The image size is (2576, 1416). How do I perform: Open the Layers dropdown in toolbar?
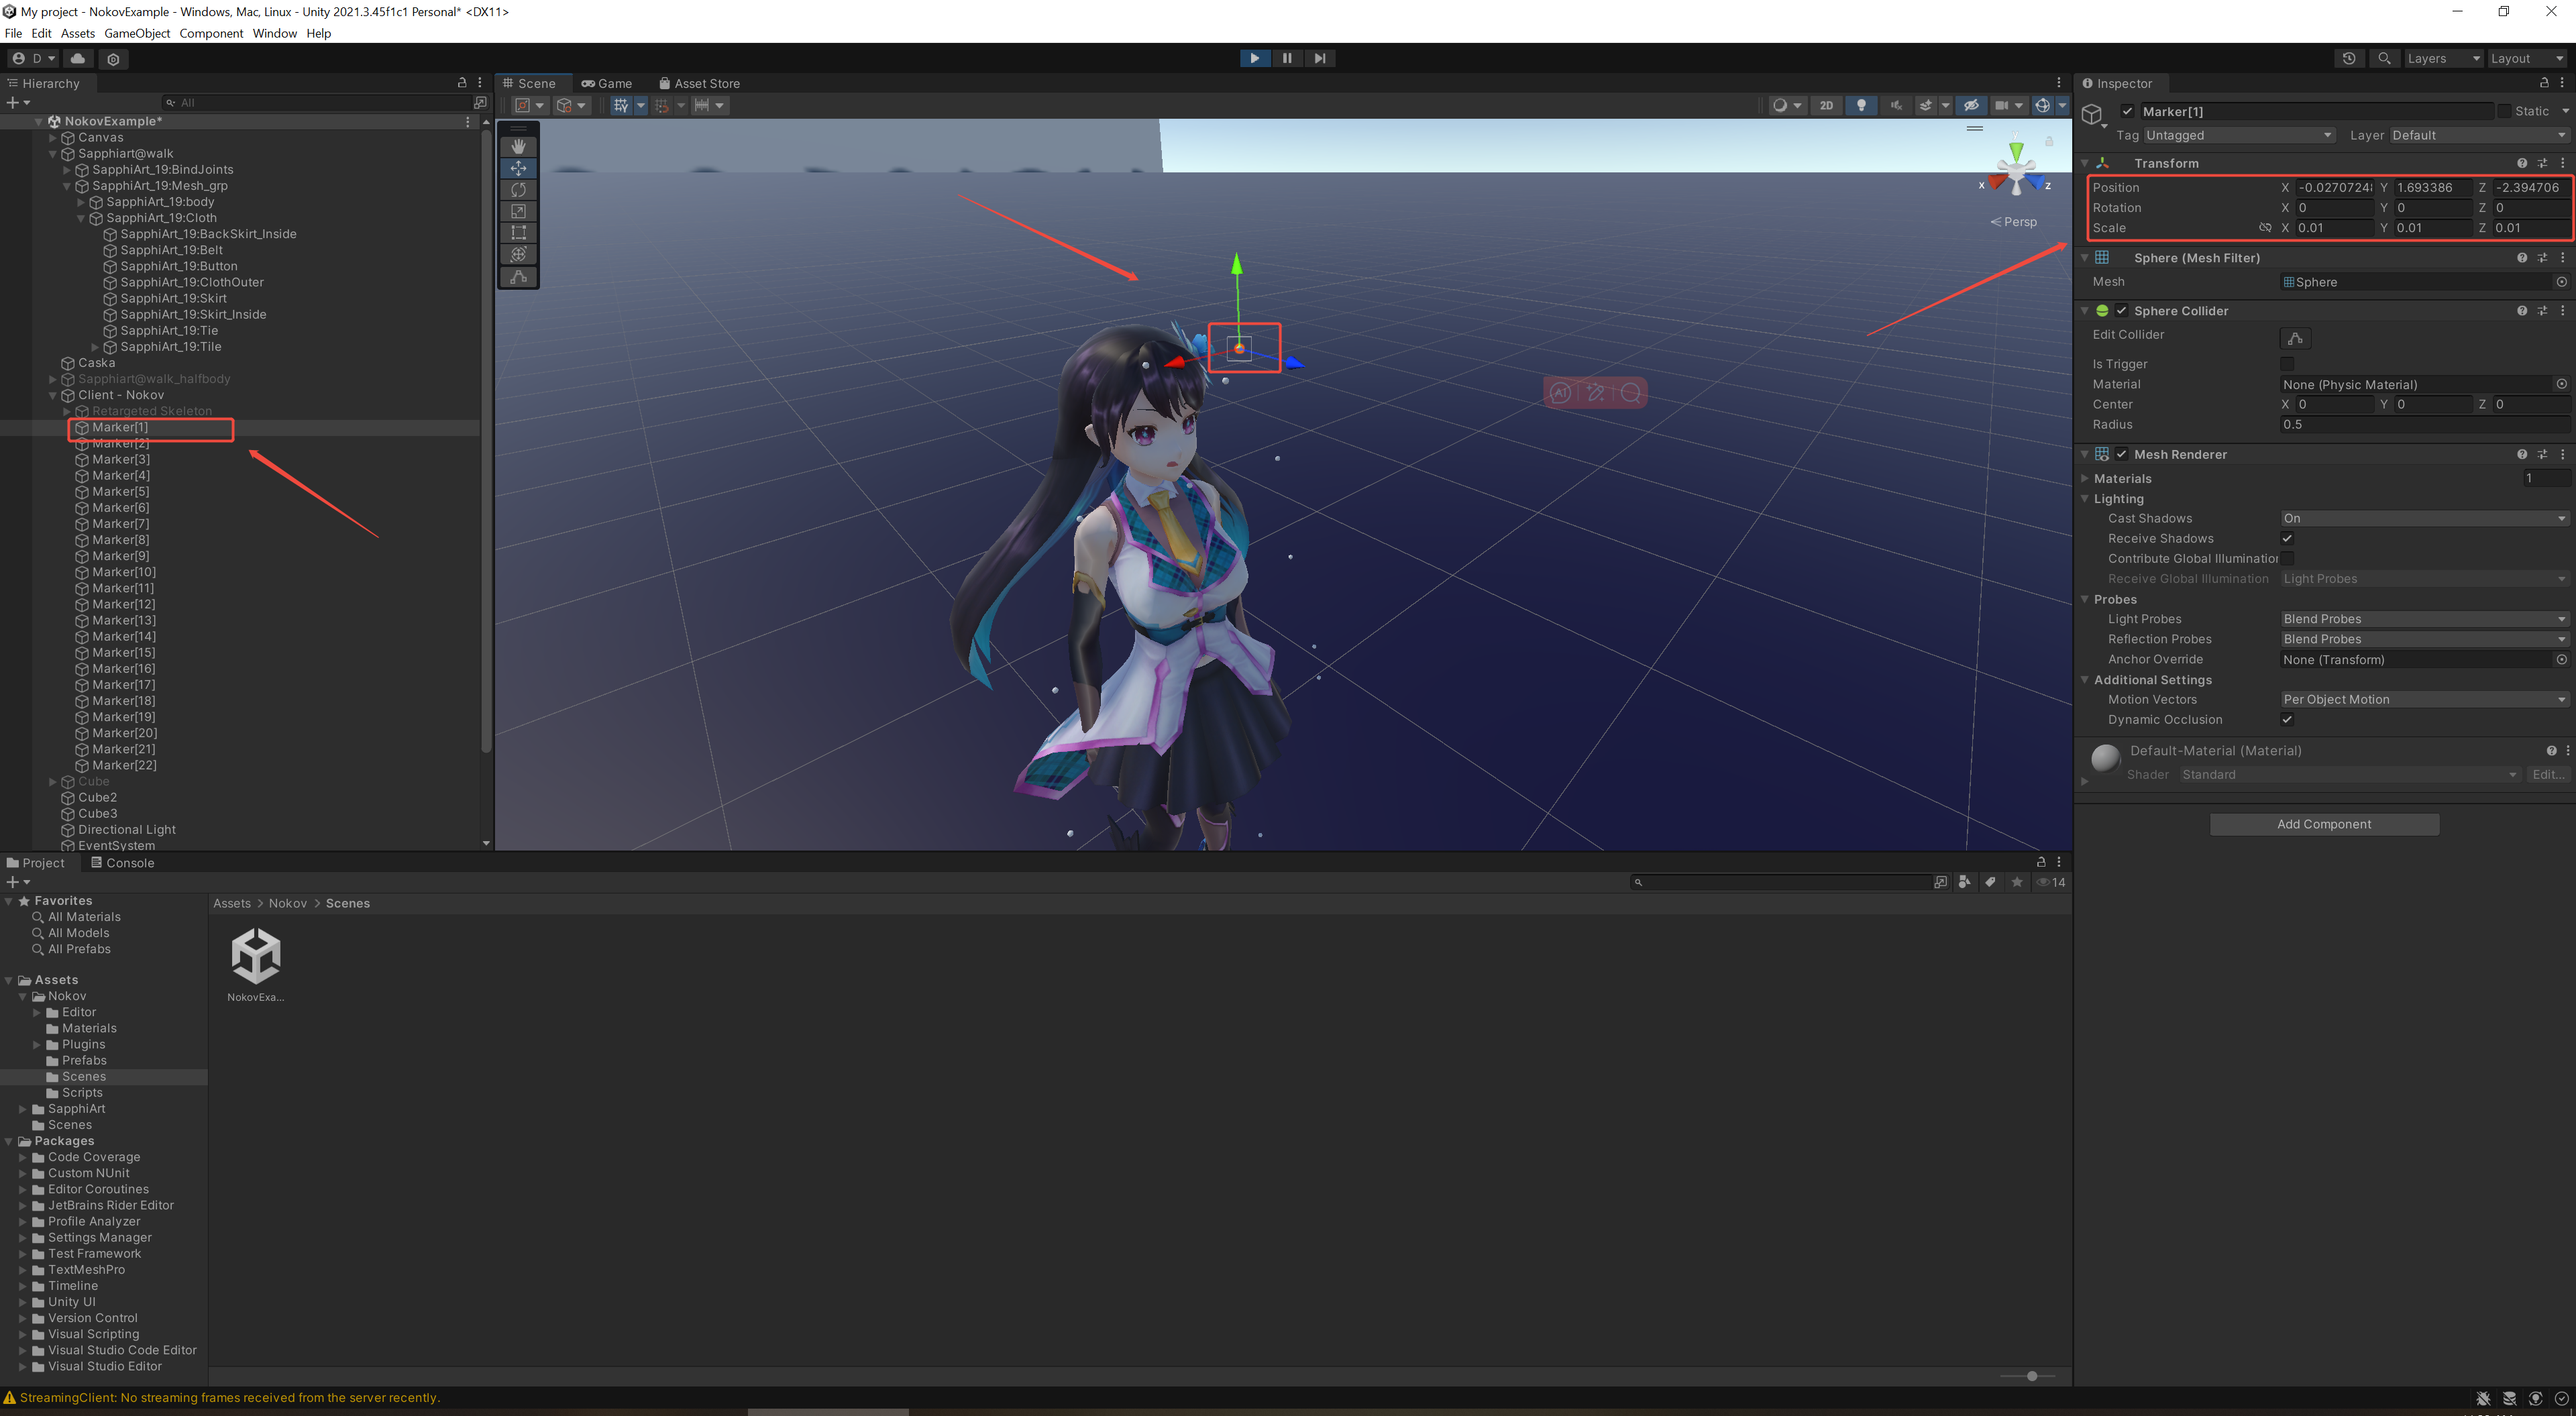point(2443,59)
